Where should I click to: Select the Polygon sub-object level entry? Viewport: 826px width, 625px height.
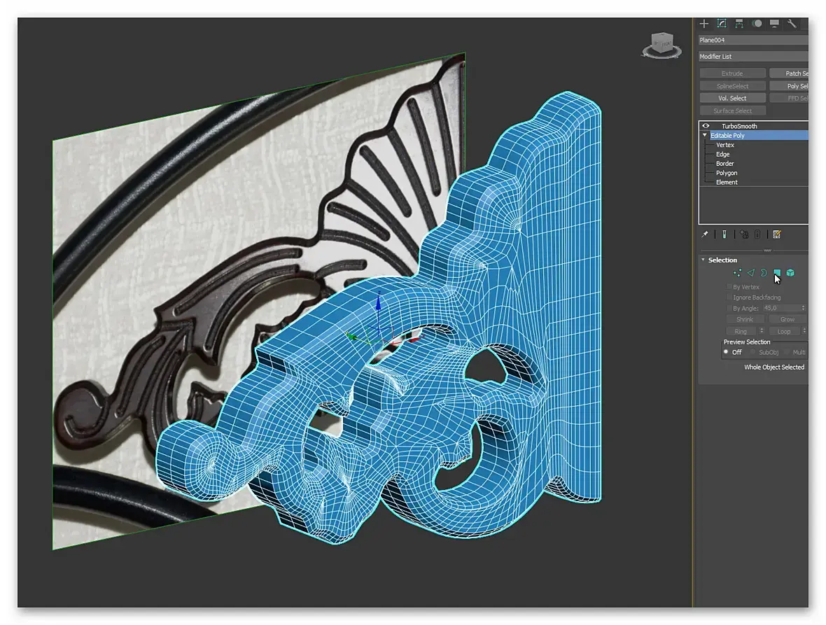727,173
